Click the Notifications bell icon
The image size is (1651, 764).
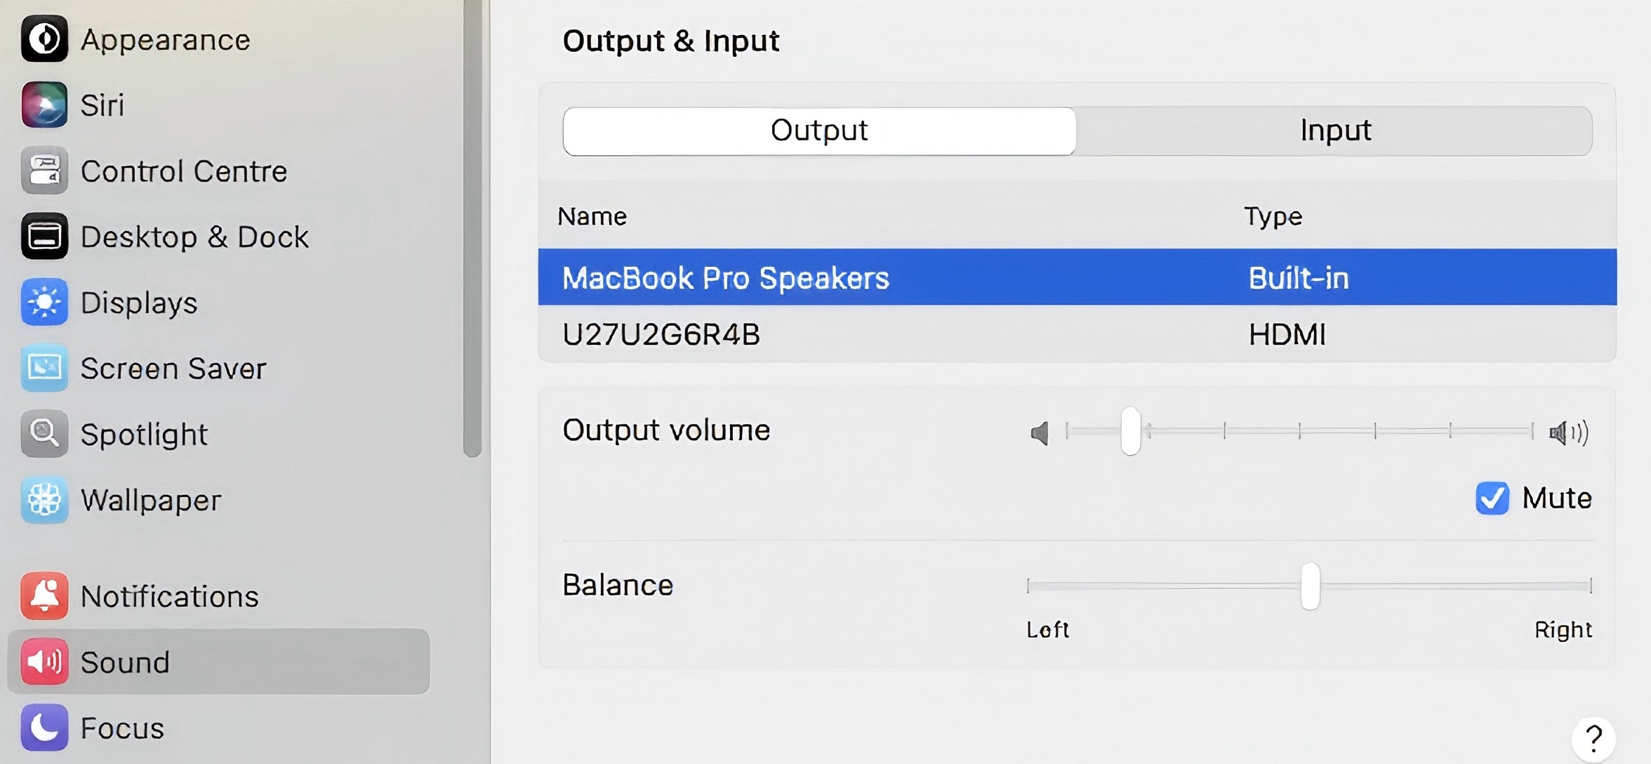click(44, 596)
